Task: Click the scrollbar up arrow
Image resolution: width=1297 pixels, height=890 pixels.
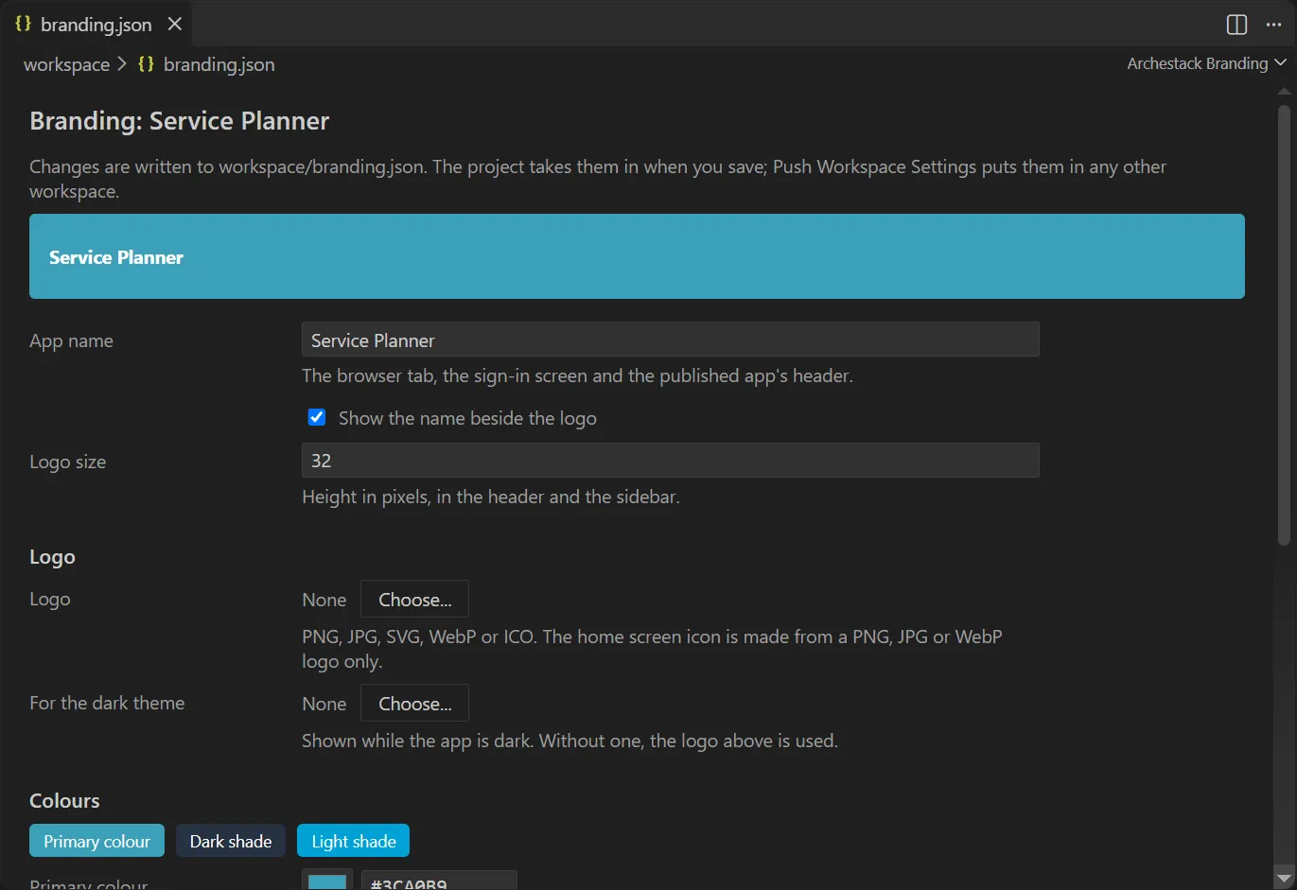Action: [1284, 92]
